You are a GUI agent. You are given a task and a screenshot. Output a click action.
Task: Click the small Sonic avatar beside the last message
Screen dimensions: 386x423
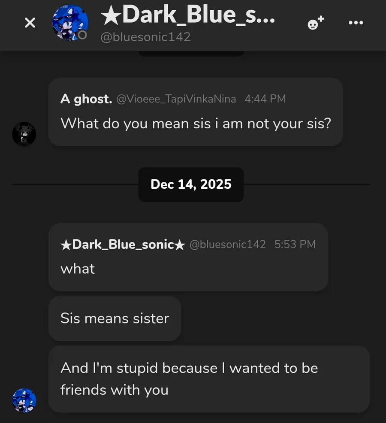click(x=24, y=400)
